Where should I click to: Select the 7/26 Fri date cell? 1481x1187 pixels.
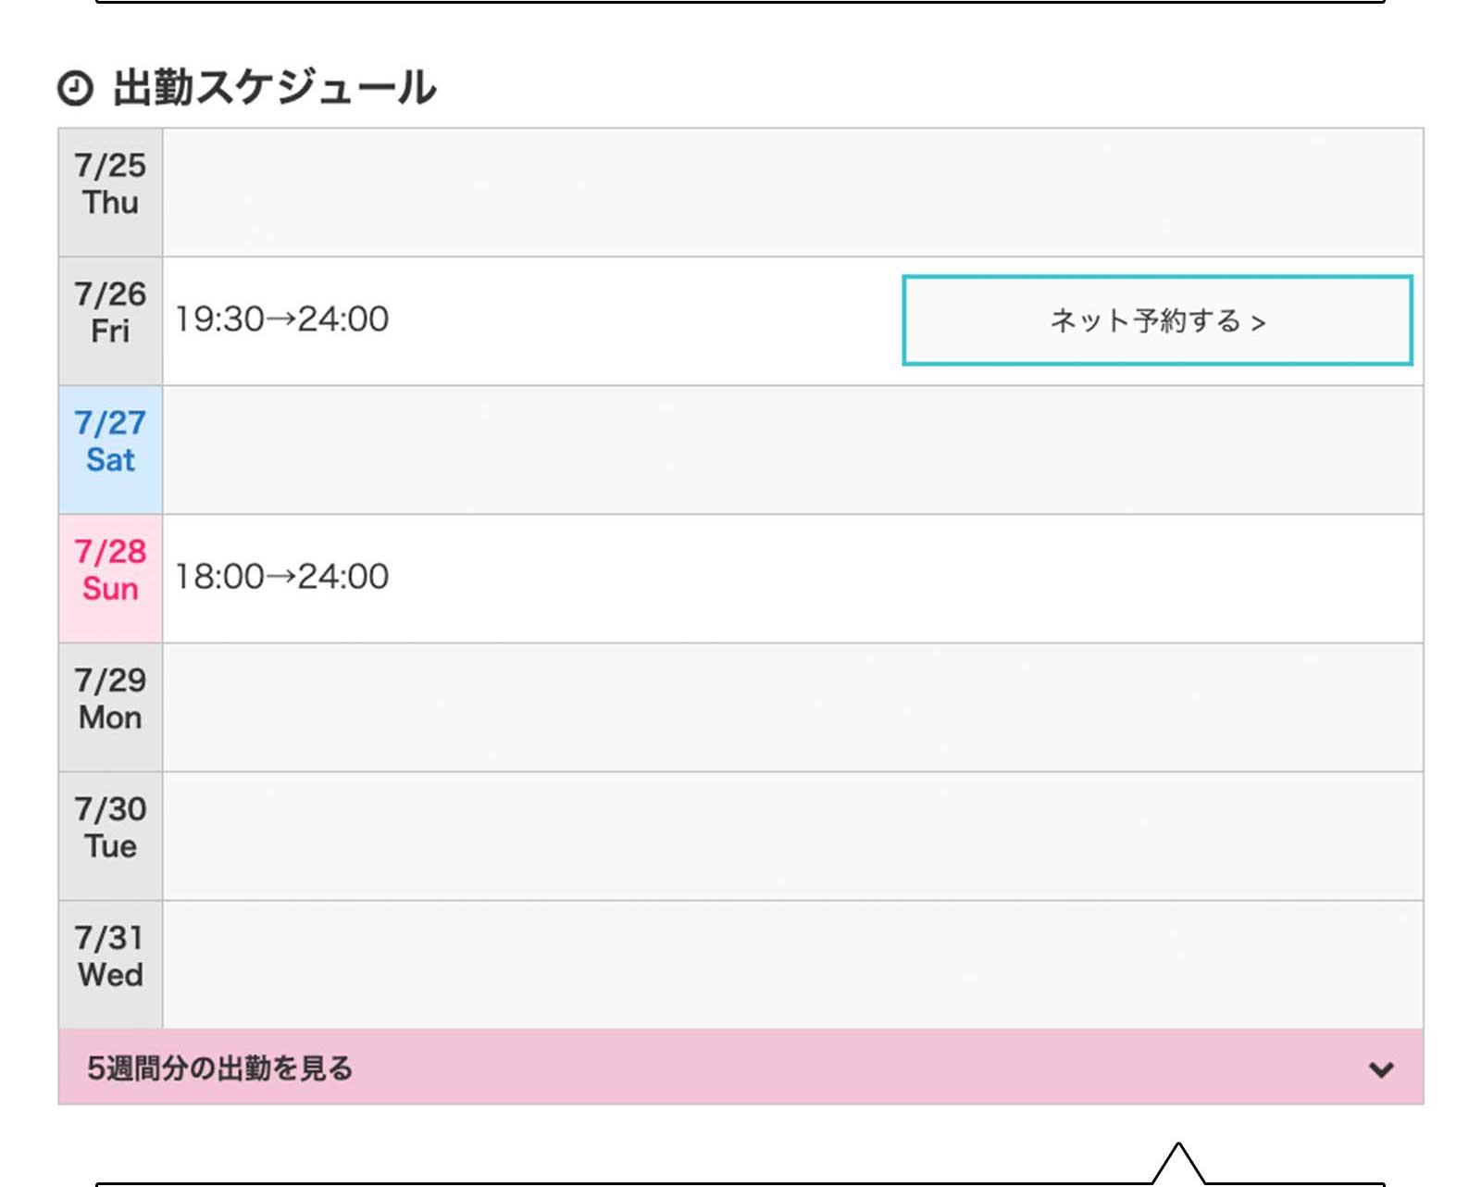(x=110, y=321)
